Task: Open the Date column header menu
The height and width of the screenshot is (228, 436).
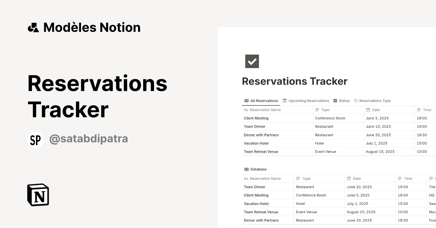Action: click(375, 110)
